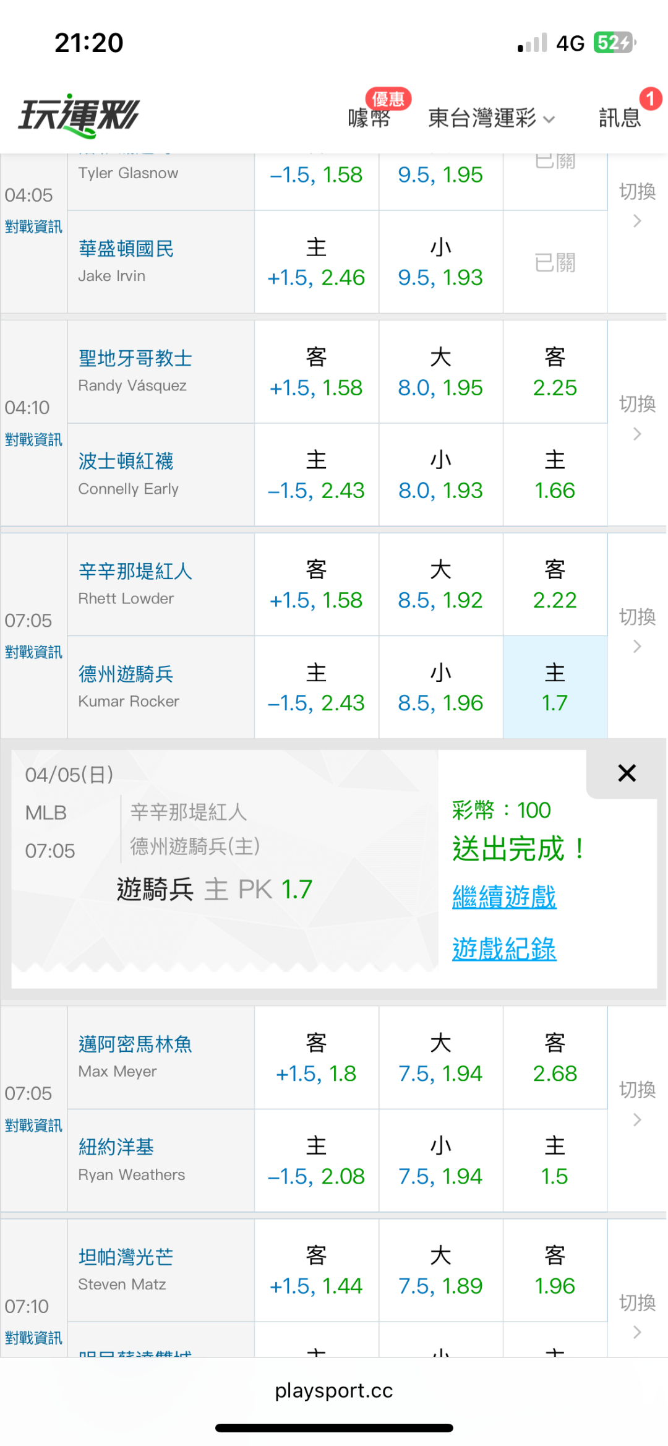The image size is (668, 1446).
Task: Select 小 7.5, 1.94 under for Yankees game
Action: pos(440,1161)
